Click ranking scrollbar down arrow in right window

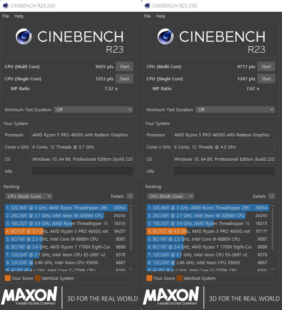coord(273,269)
